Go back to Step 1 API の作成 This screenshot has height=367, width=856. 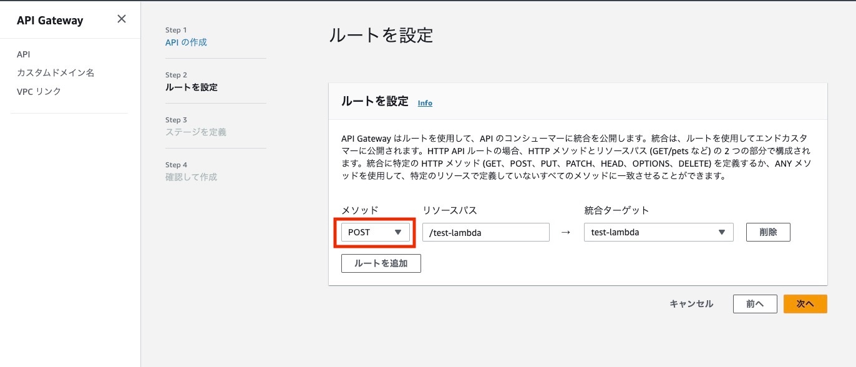point(186,42)
